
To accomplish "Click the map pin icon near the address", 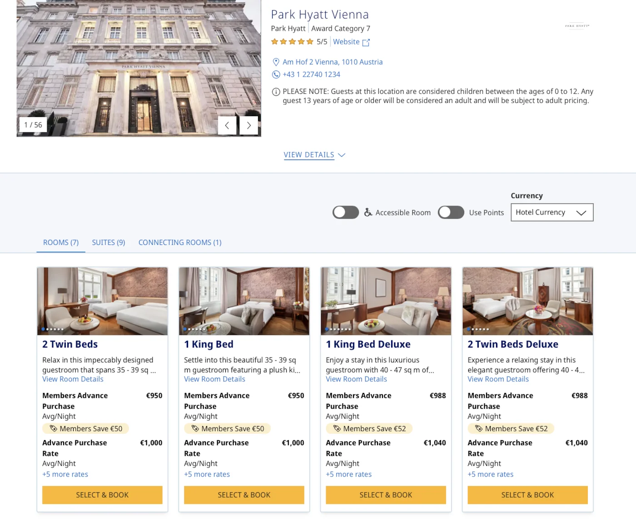I will [x=276, y=62].
